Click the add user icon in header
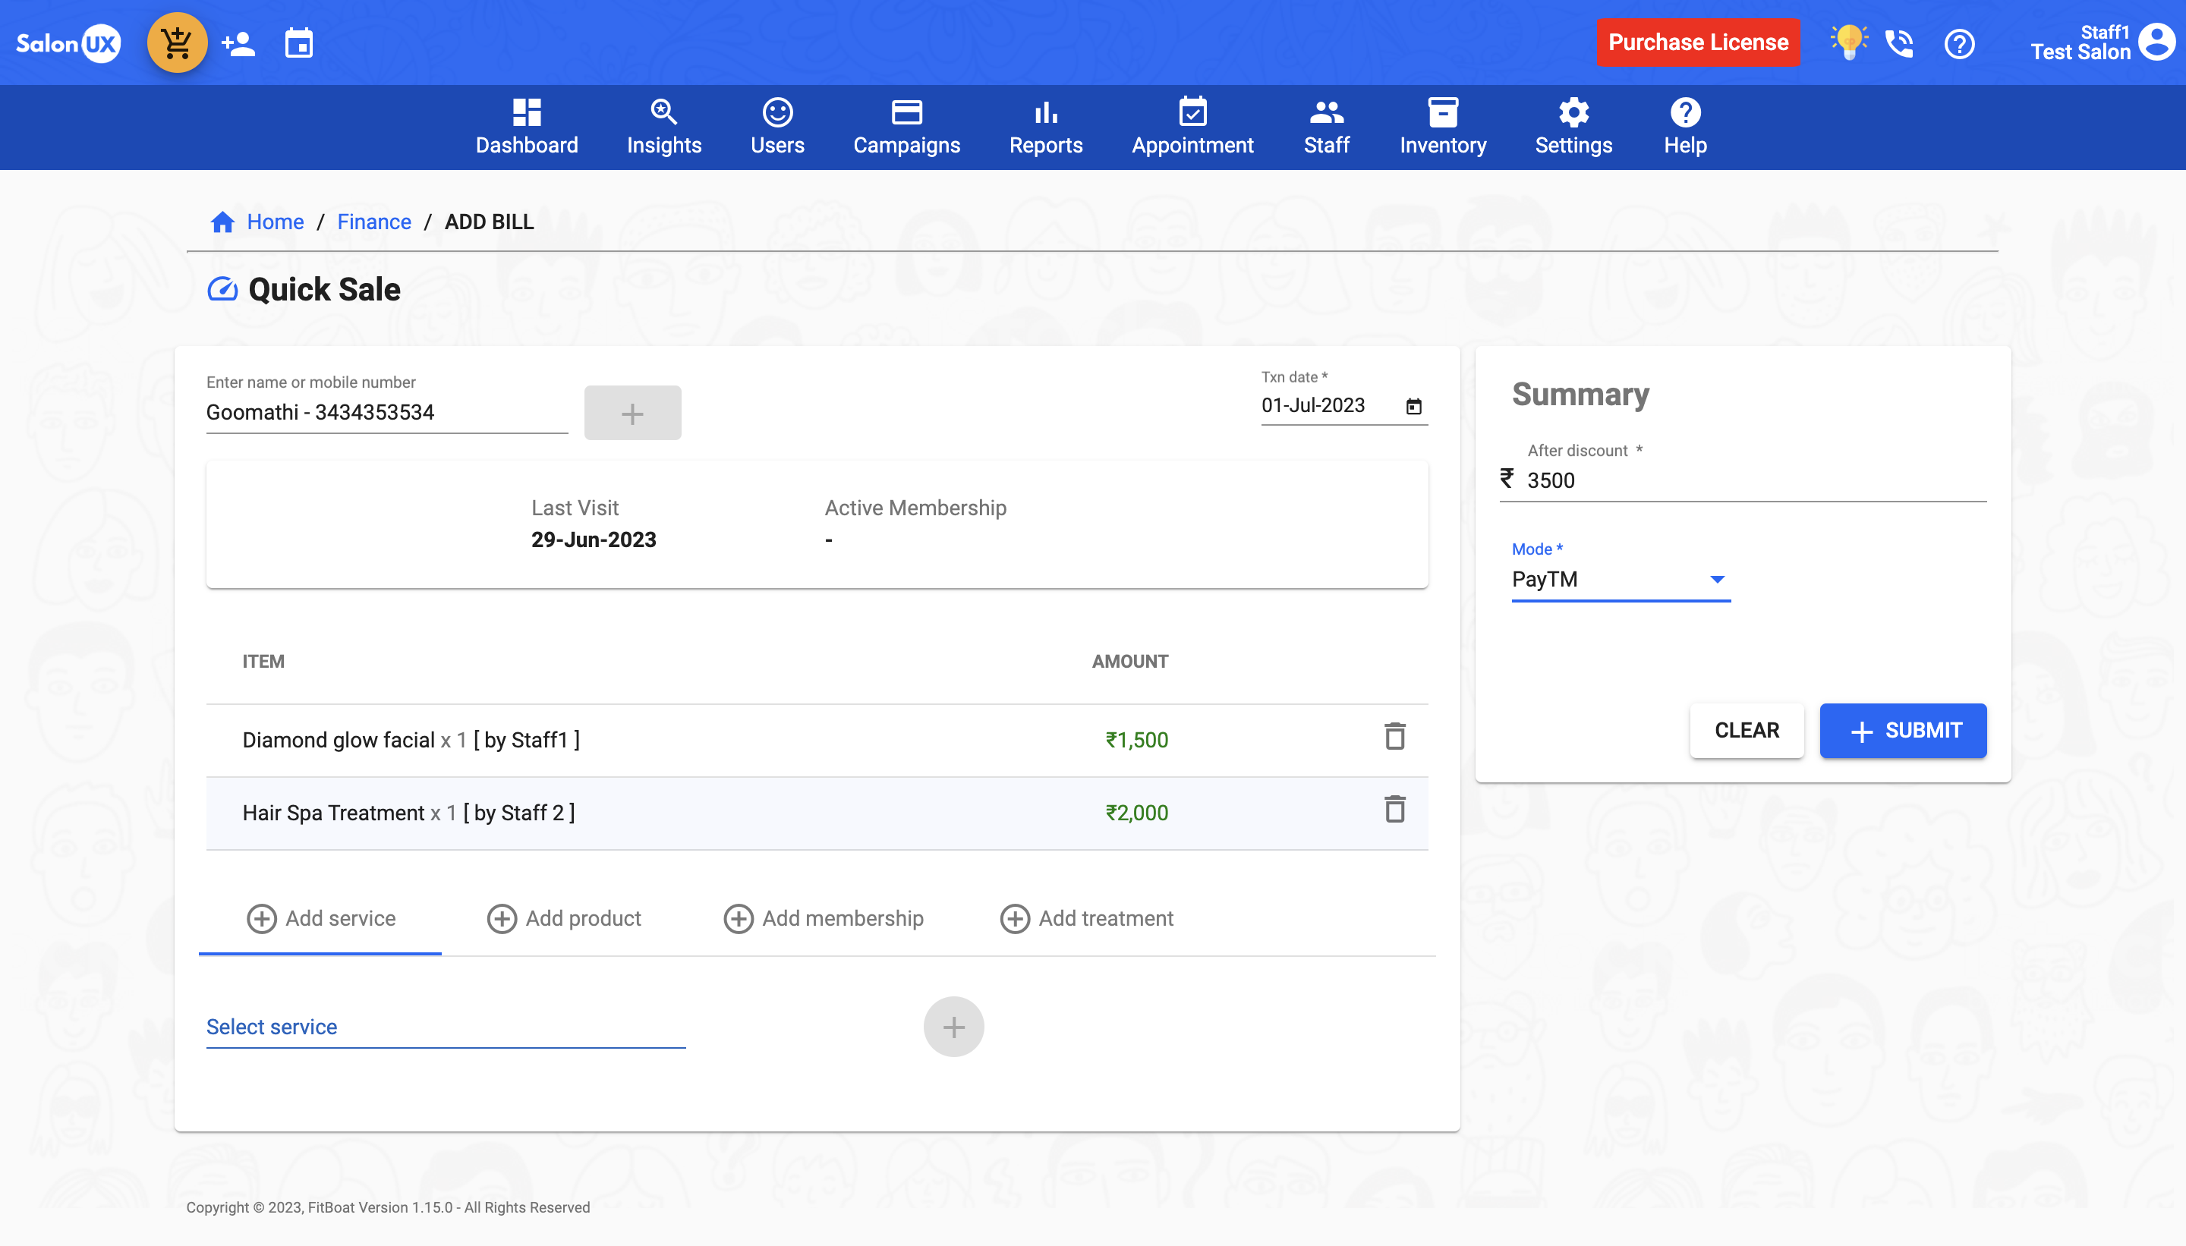Screen dimensions: 2186x1246 pyautogui.click(x=238, y=42)
